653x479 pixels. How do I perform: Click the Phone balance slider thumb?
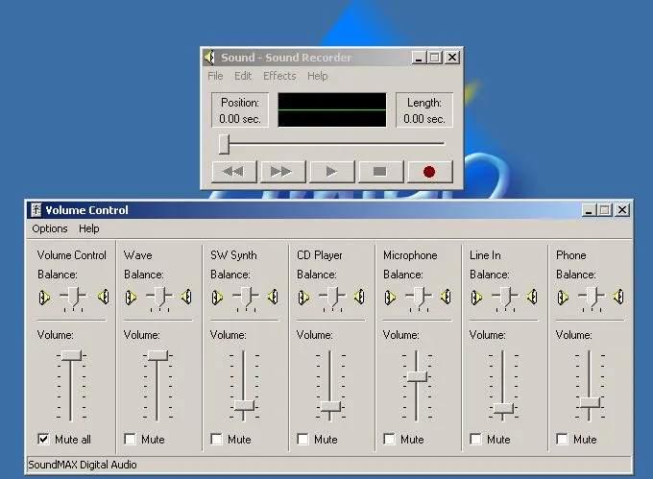click(x=592, y=297)
